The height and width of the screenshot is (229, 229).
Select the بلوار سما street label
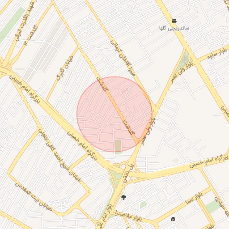point(194,198)
